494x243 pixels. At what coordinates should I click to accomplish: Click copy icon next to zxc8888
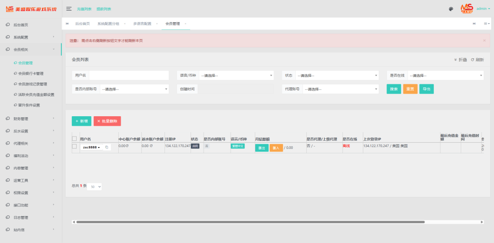(107, 147)
